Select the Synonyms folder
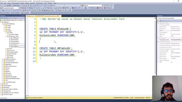This screenshot has width=182, height=102. pyautogui.click(x=12, y=50)
